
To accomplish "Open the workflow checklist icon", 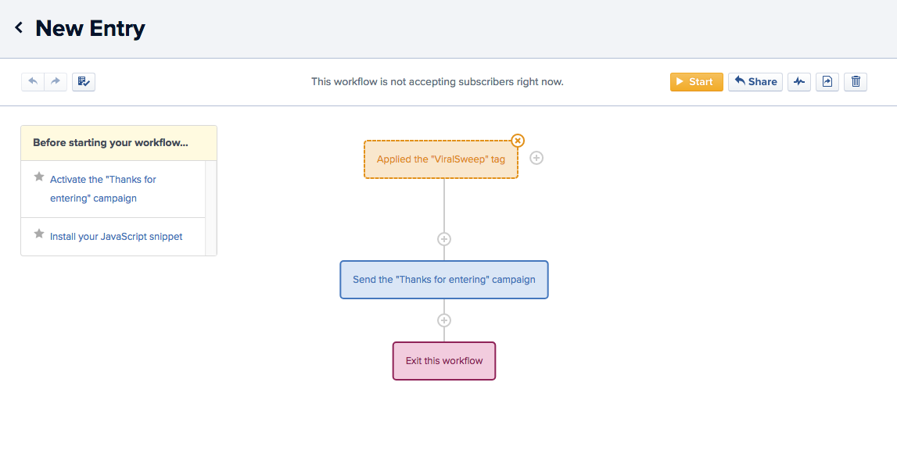I will pyautogui.click(x=84, y=81).
